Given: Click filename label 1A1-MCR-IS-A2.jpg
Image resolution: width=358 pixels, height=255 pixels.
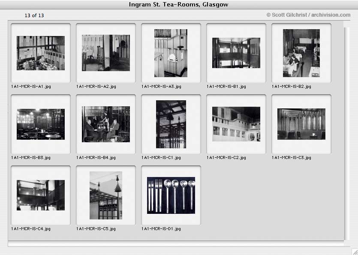Looking at the screenshot, I should point(96,87).
